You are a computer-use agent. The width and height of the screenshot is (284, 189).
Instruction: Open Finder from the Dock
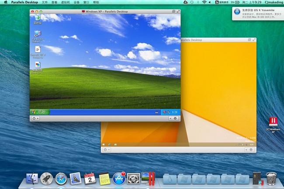tap(32, 179)
